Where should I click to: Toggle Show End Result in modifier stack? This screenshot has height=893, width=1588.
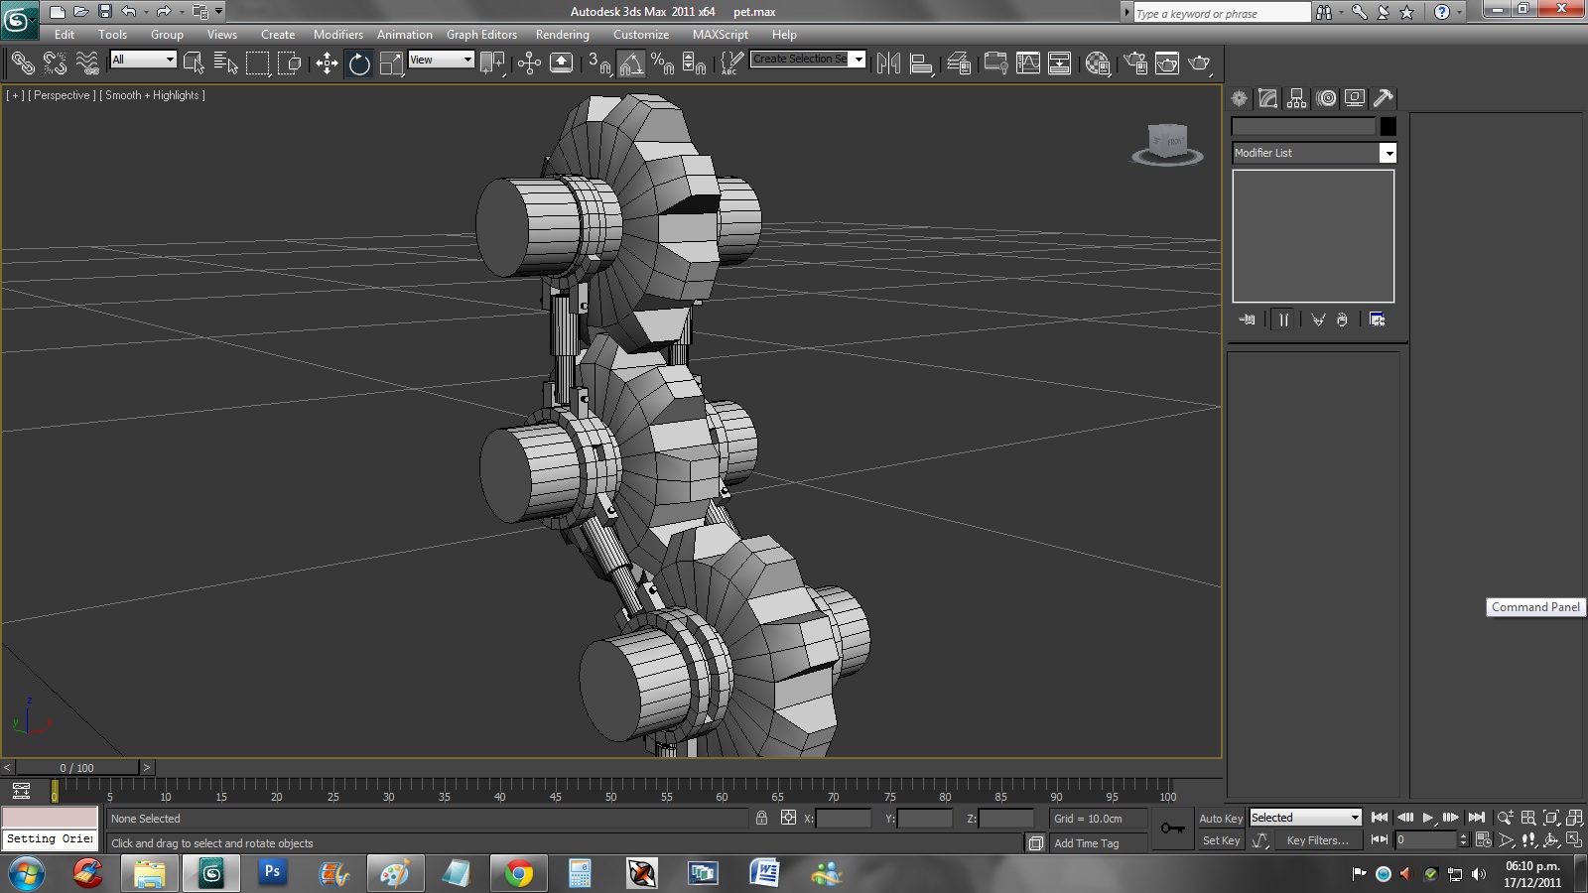[x=1284, y=319]
